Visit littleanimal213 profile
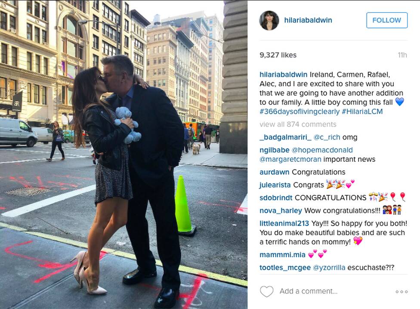The height and width of the screenshot is (309, 420). (284, 223)
